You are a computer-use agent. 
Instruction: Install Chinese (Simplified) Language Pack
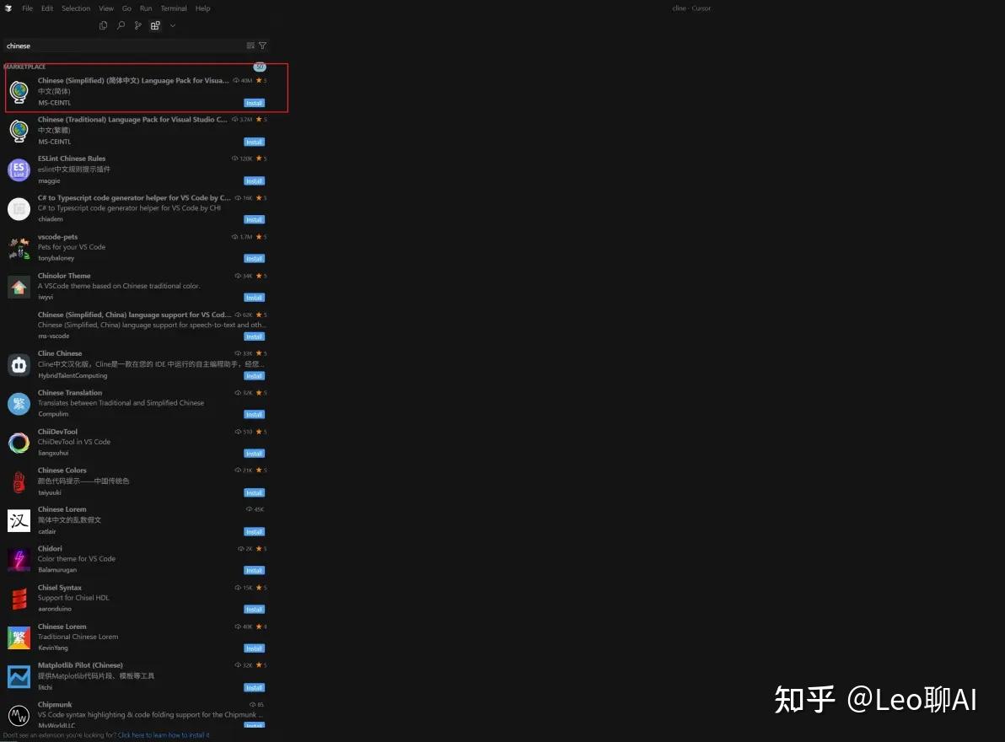click(254, 103)
